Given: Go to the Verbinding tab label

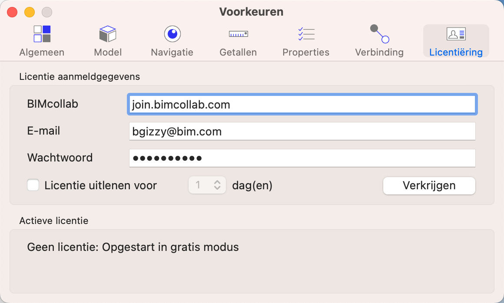Looking at the screenshot, I should click(x=379, y=53).
